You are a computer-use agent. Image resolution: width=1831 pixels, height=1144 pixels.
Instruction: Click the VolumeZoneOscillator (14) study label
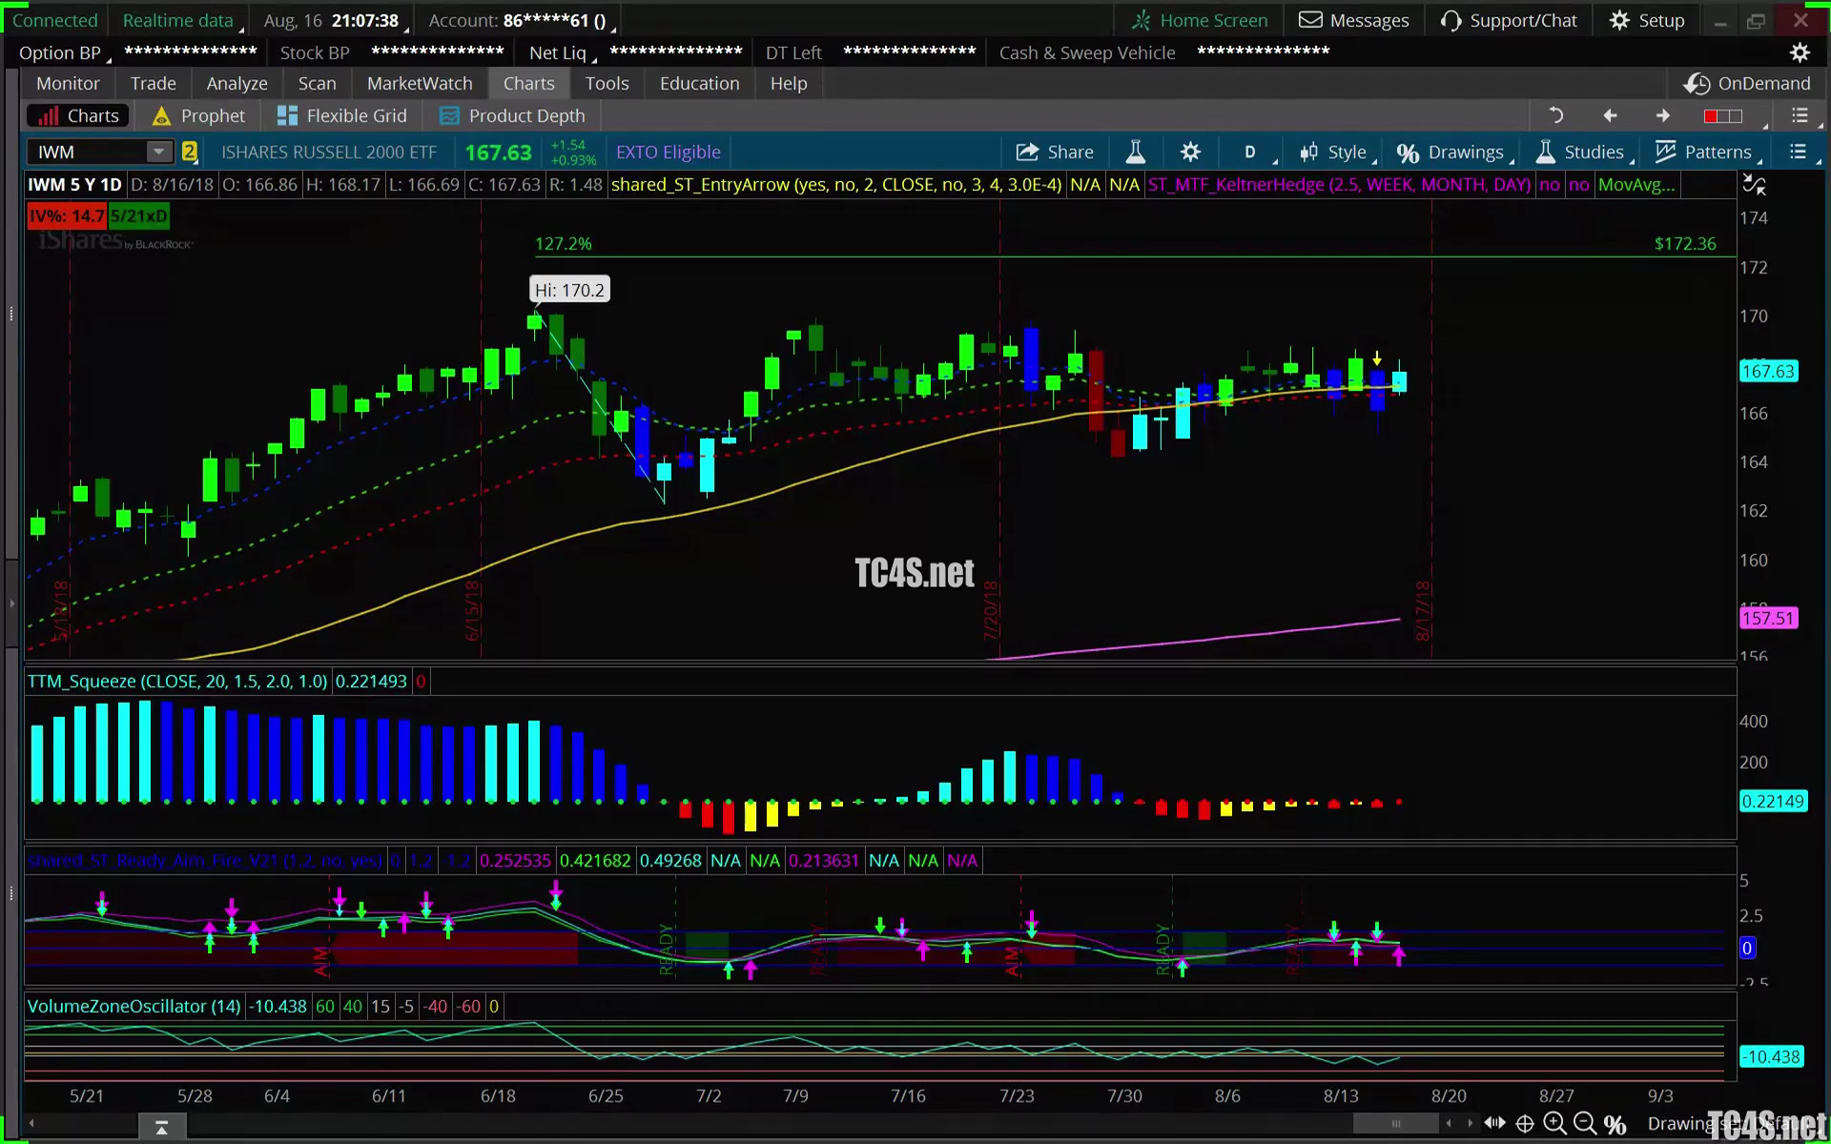134,1007
